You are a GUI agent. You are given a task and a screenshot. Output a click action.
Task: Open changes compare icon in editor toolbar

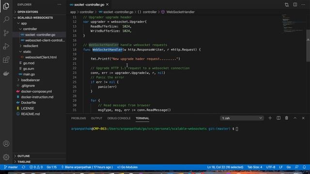(x=287, y=4)
